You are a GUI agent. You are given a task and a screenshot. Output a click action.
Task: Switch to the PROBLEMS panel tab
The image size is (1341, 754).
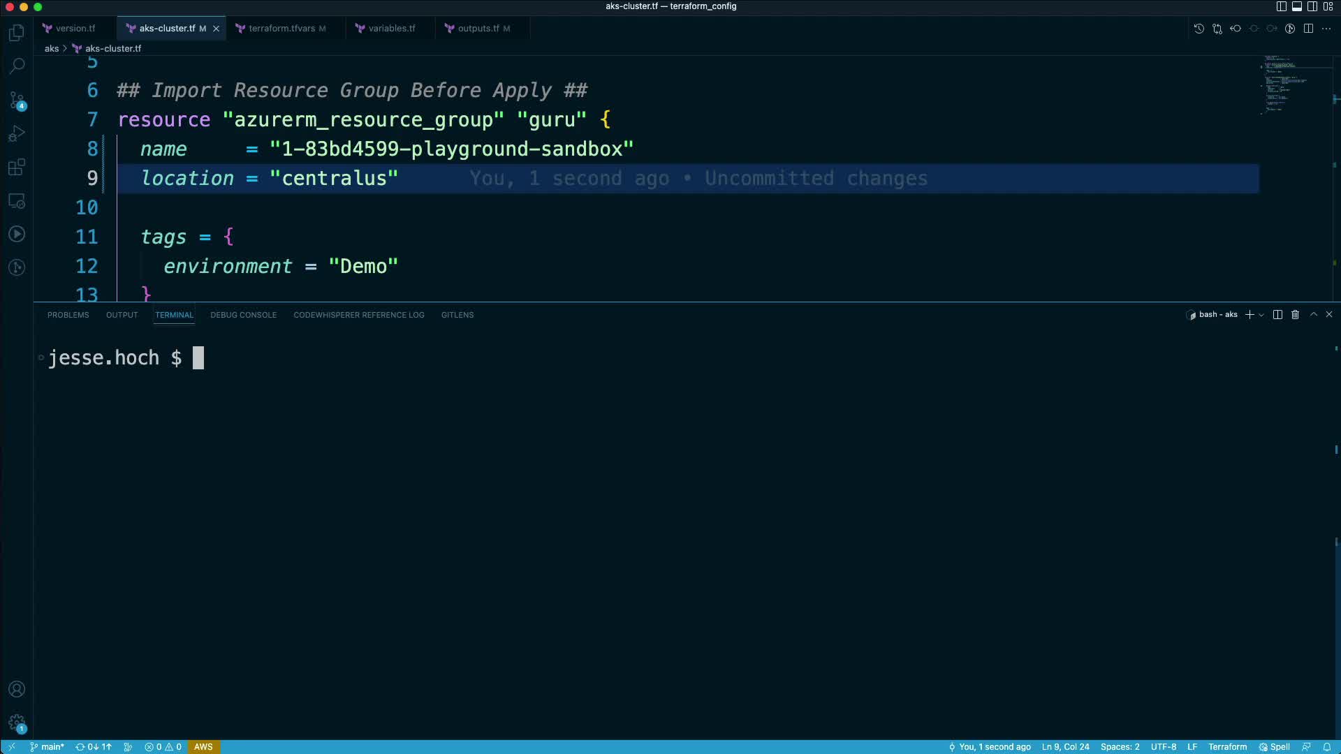click(68, 315)
